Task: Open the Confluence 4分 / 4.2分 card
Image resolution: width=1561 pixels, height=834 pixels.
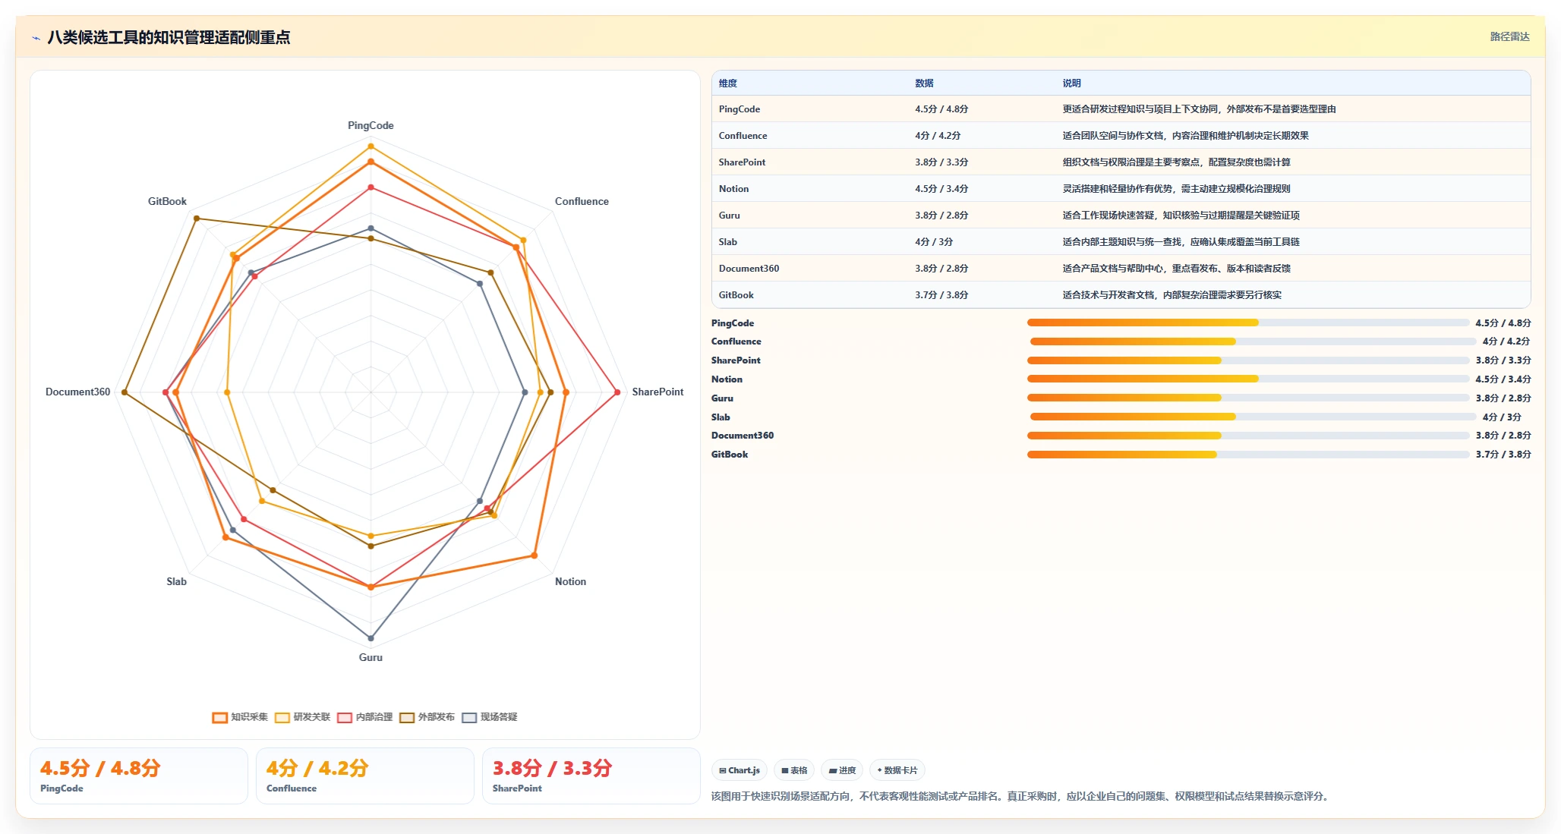Action: [365, 776]
